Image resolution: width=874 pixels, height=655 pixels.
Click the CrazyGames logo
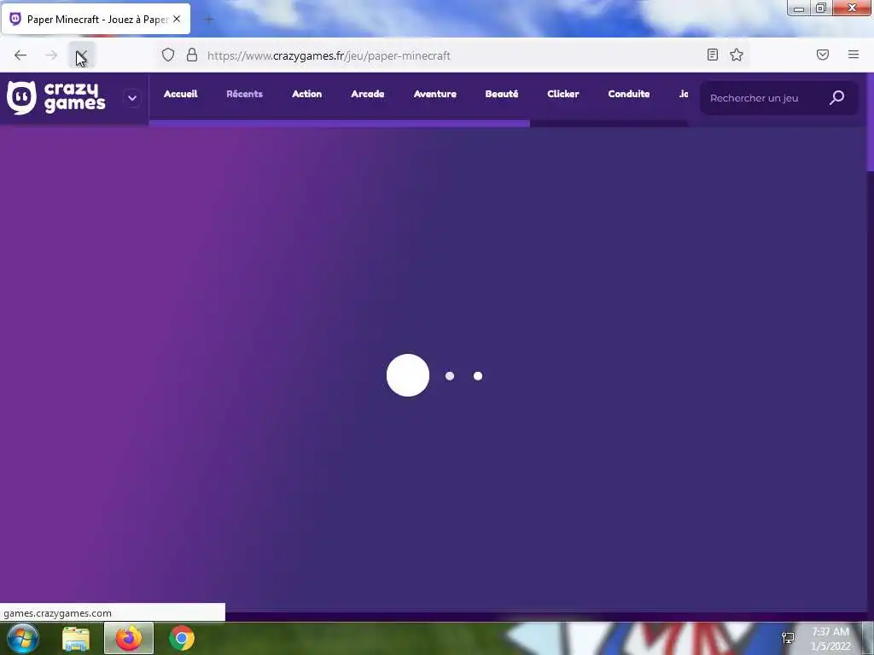[55, 97]
